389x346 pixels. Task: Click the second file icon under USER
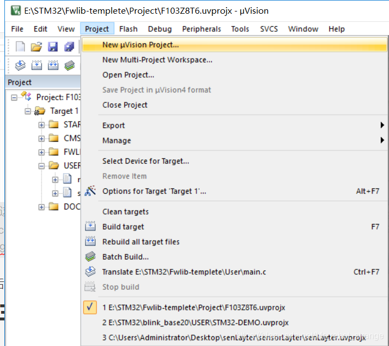pyautogui.click(x=67, y=193)
